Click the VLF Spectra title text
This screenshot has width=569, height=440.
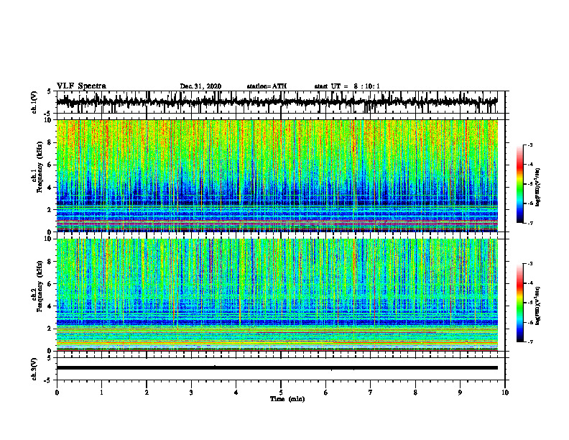(x=81, y=86)
